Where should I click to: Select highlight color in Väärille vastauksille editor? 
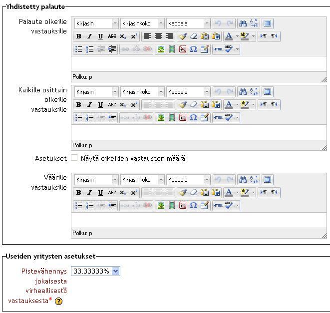click(x=245, y=192)
